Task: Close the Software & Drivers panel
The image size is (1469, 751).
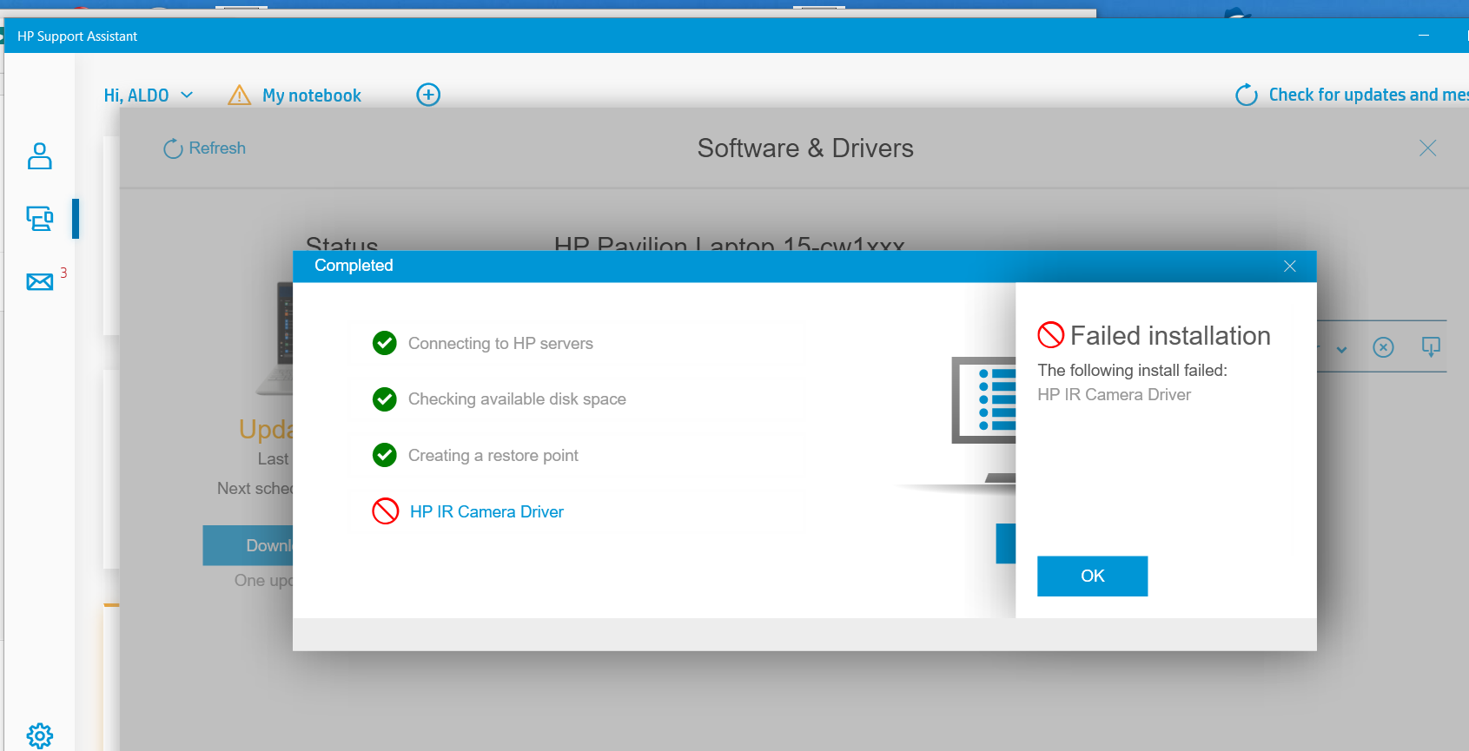Action: coord(1427,148)
